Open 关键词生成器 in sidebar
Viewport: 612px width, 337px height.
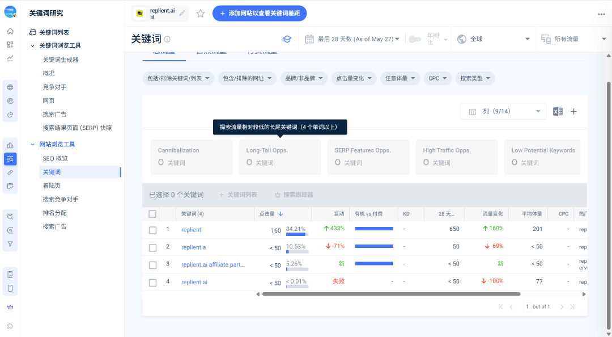pyautogui.click(x=61, y=60)
